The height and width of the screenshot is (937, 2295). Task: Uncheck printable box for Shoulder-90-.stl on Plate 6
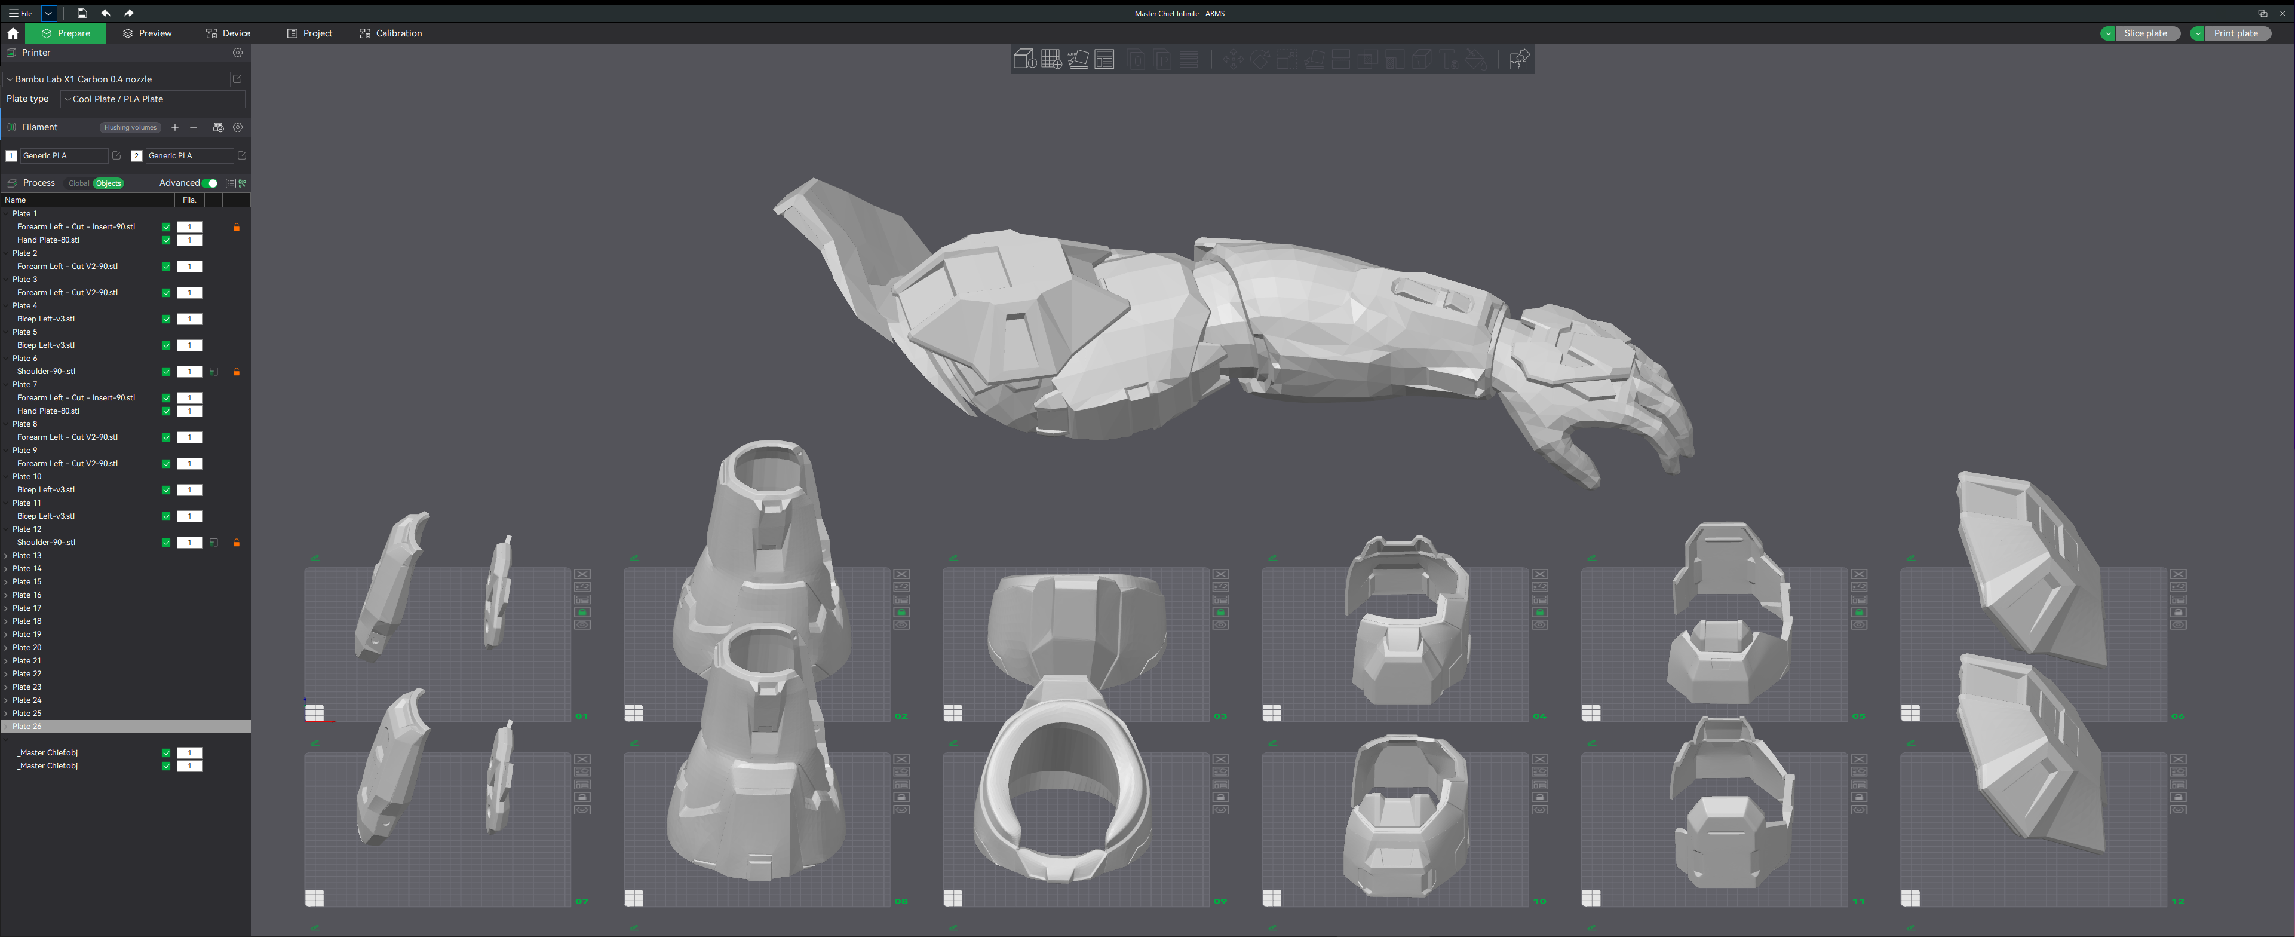point(165,372)
